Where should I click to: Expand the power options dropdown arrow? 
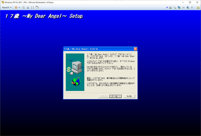[x=19, y=8]
